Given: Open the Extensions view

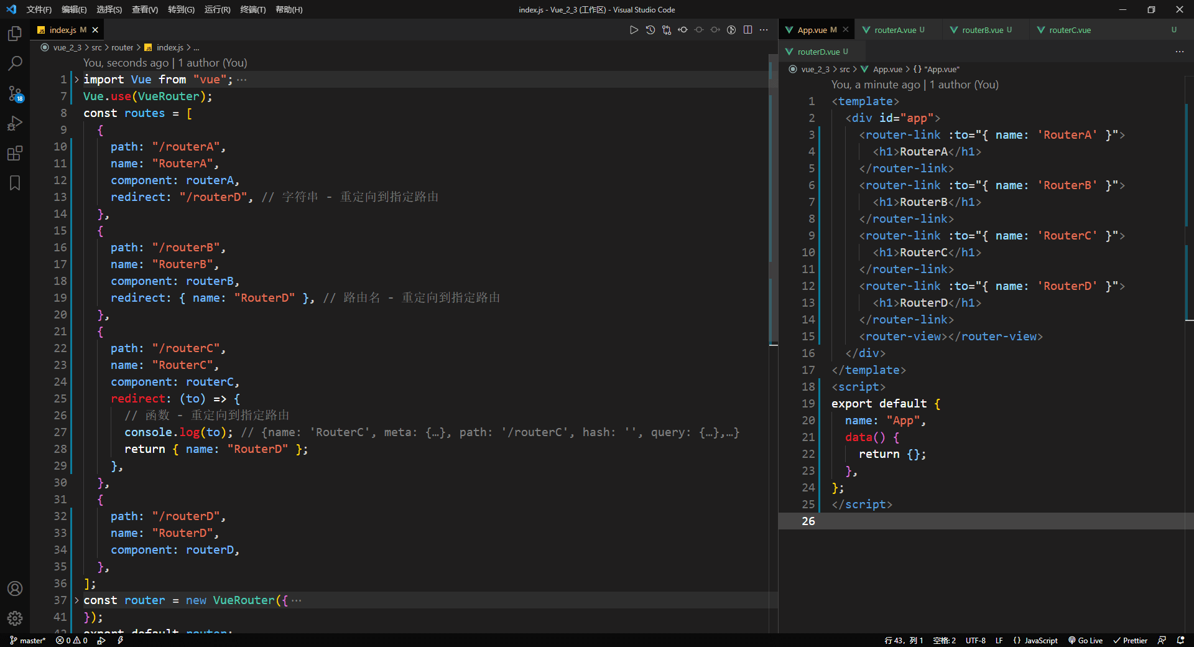Looking at the screenshot, I should pos(15,153).
